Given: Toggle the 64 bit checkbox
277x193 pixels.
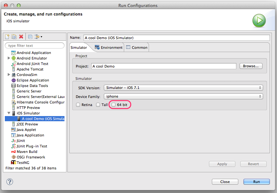Looking at the screenshot, I should pyautogui.click(x=114, y=105).
